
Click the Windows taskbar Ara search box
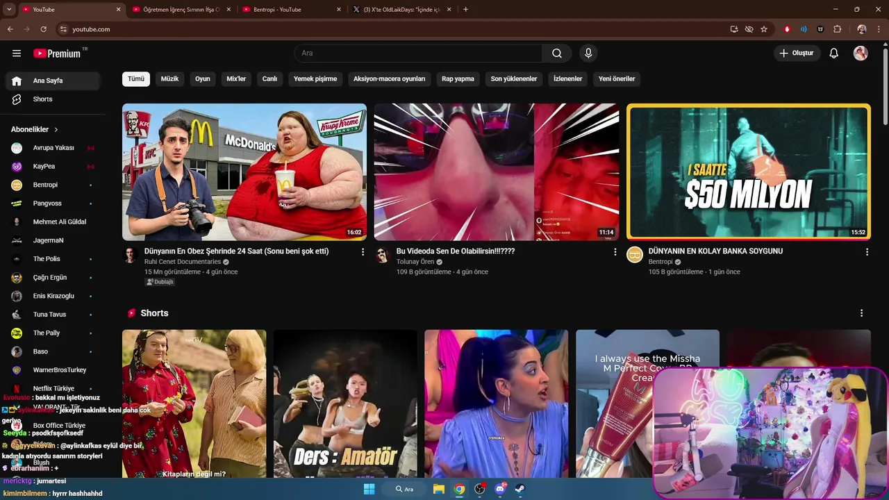(x=406, y=489)
